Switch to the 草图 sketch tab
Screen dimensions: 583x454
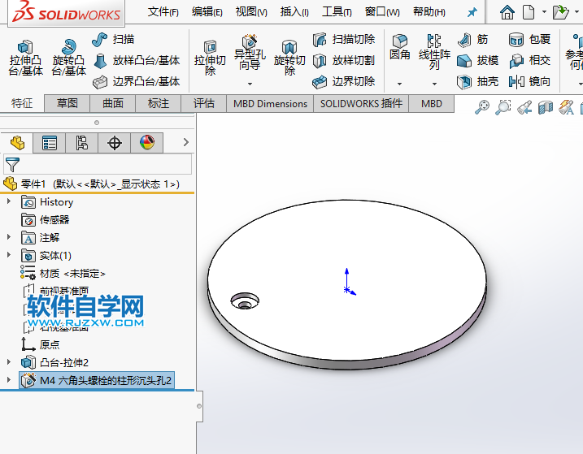tap(67, 103)
